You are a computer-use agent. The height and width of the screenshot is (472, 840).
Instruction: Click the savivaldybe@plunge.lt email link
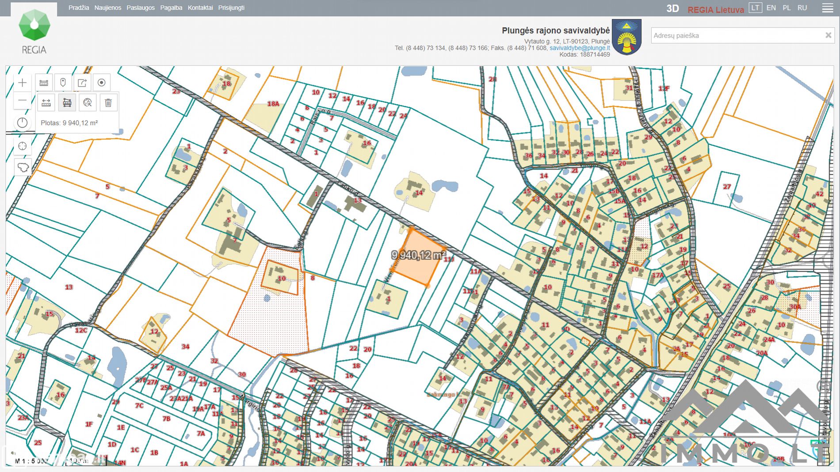pos(579,48)
